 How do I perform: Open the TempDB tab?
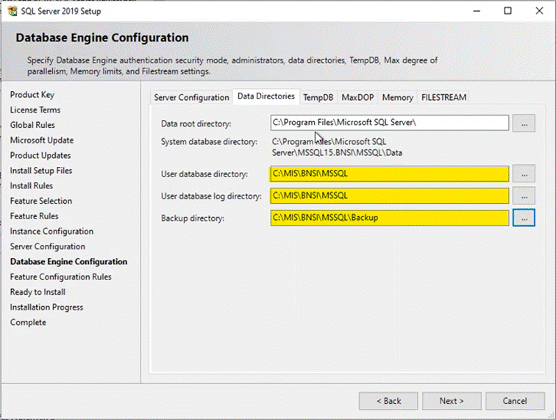pyautogui.click(x=318, y=98)
